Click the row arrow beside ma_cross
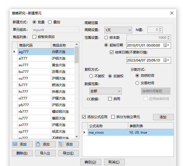Image resolution: width=183 pixels, height=166 pixels. point(85,132)
